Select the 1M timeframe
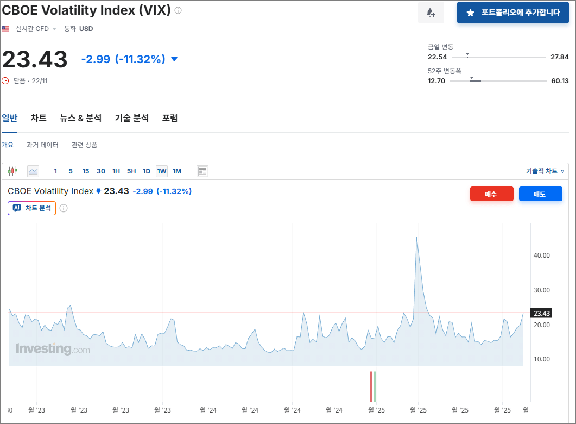 coord(177,171)
